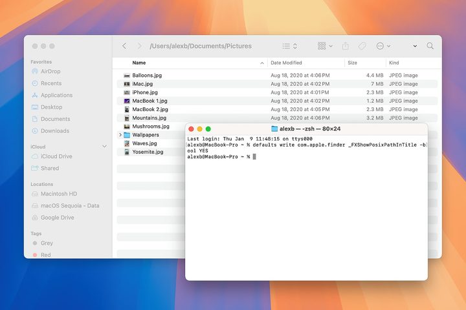Sort by Name column header

[x=139, y=63]
